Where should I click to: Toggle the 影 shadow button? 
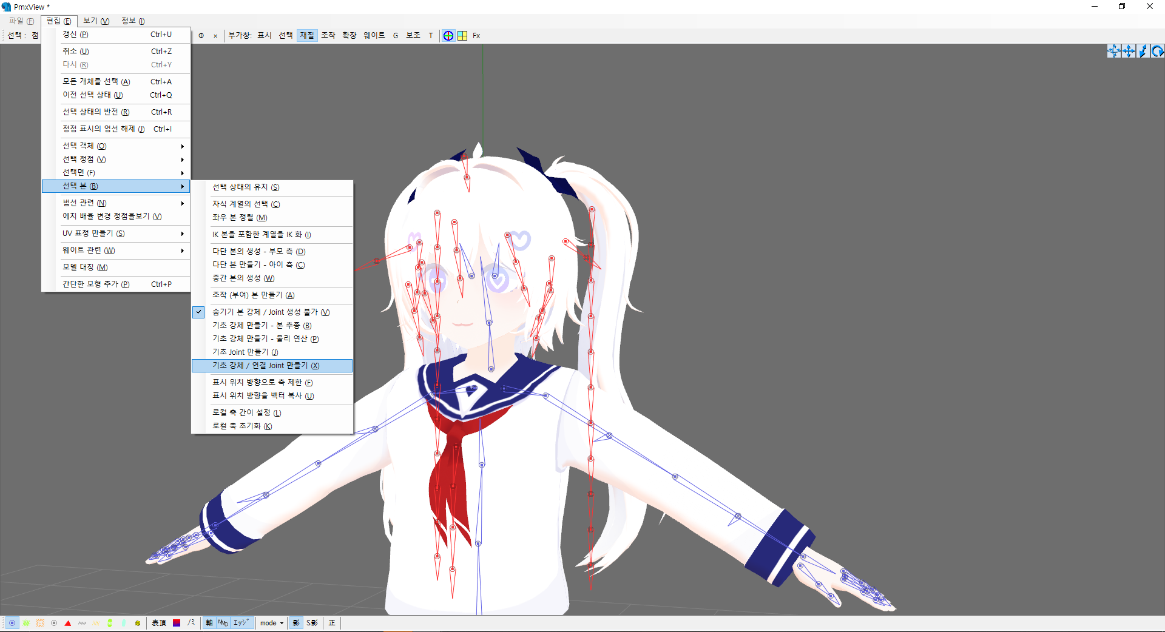[x=296, y=623]
